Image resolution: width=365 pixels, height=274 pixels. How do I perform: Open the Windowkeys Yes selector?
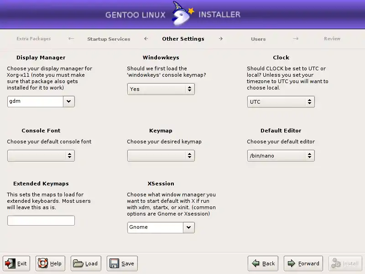coord(161,89)
